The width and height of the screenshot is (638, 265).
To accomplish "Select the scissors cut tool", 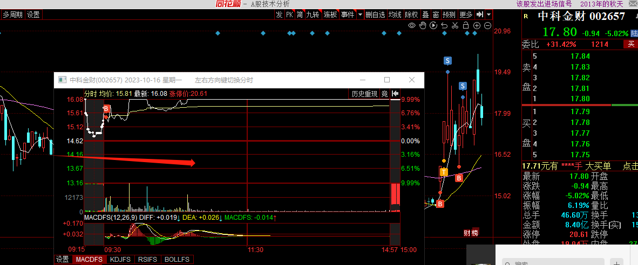I will tap(455, 25).
